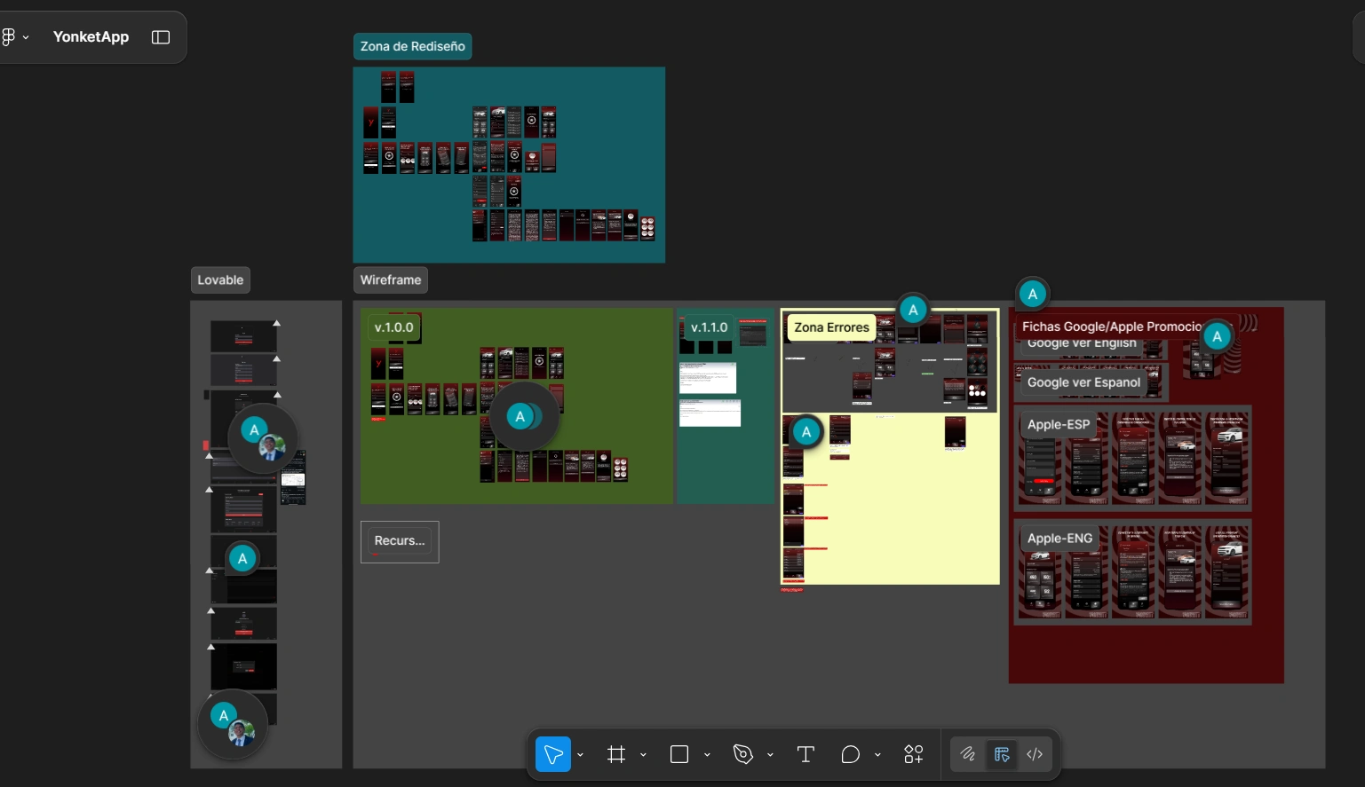Select the Apple-ENG frame label
The width and height of the screenshot is (1365, 787).
pyautogui.click(x=1059, y=539)
